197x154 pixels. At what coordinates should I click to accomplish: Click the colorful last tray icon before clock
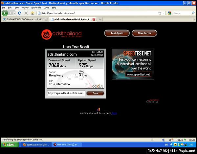coord(186,144)
